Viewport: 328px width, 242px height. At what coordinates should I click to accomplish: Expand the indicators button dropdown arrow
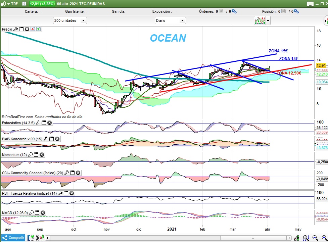(268, 20)
